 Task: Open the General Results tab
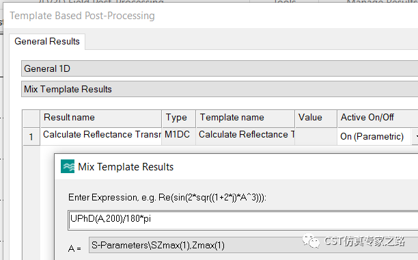coord(47,41)
